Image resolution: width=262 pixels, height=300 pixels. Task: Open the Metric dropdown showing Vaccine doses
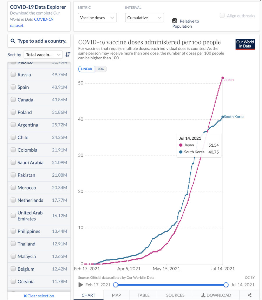[97, 18]
